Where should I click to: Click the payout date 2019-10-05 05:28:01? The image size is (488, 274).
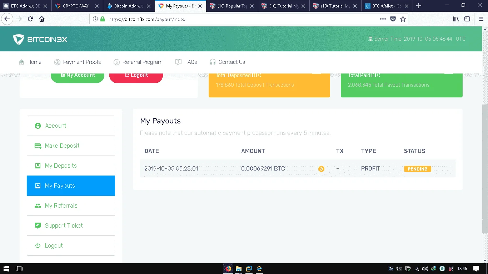point(171,168)
